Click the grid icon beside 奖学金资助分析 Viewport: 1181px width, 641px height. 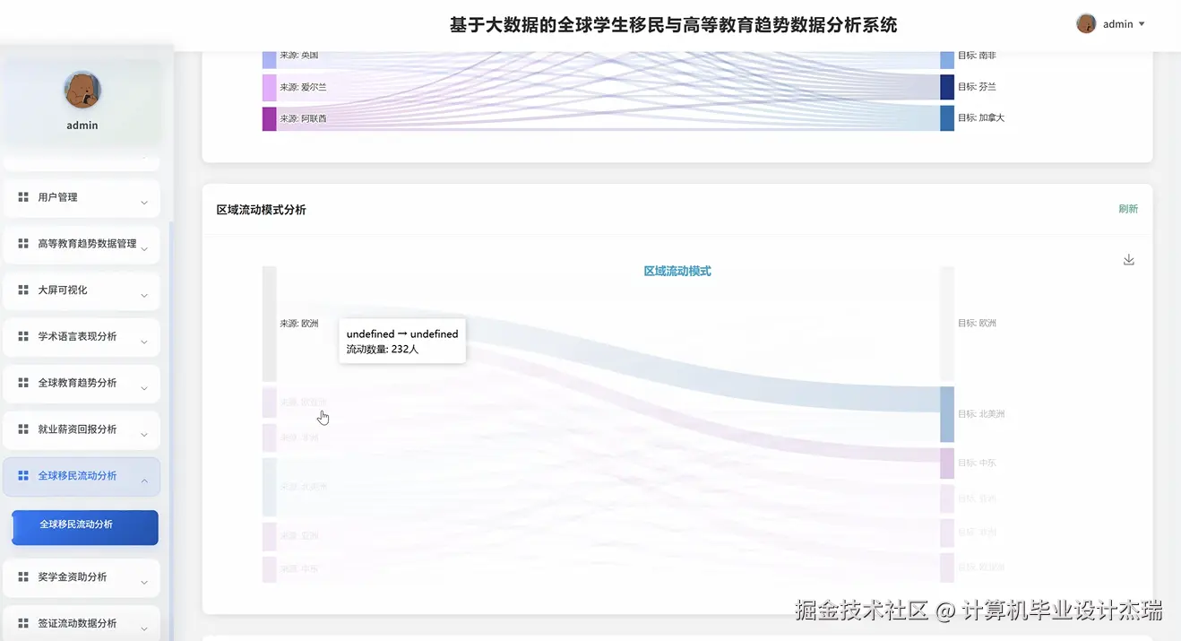tap(23, 577)
